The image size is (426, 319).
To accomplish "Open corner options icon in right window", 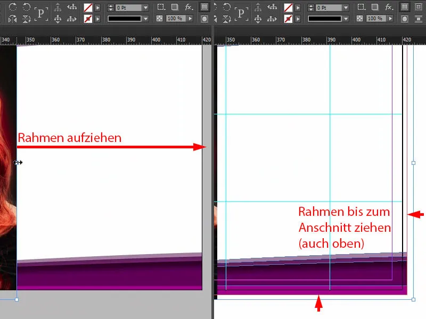I will (x=361, y=7).
